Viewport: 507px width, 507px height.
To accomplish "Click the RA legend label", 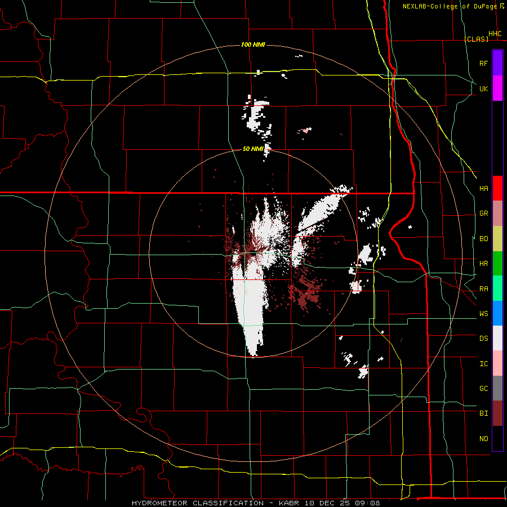I will click(x=484, y=289).
